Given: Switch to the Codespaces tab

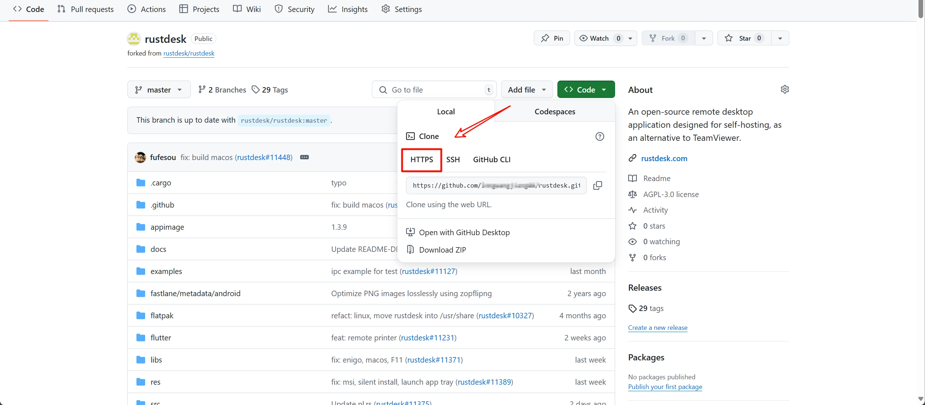Looking at the screenshot, I should (x=554, y=112).
